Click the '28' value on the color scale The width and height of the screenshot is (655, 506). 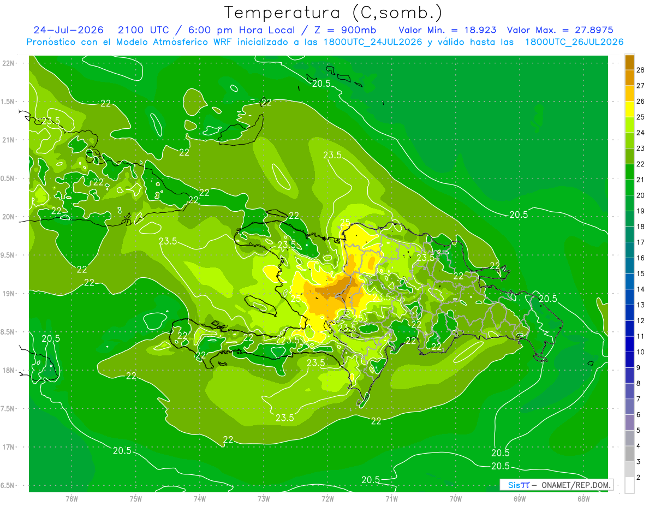[x=641, y=70]
